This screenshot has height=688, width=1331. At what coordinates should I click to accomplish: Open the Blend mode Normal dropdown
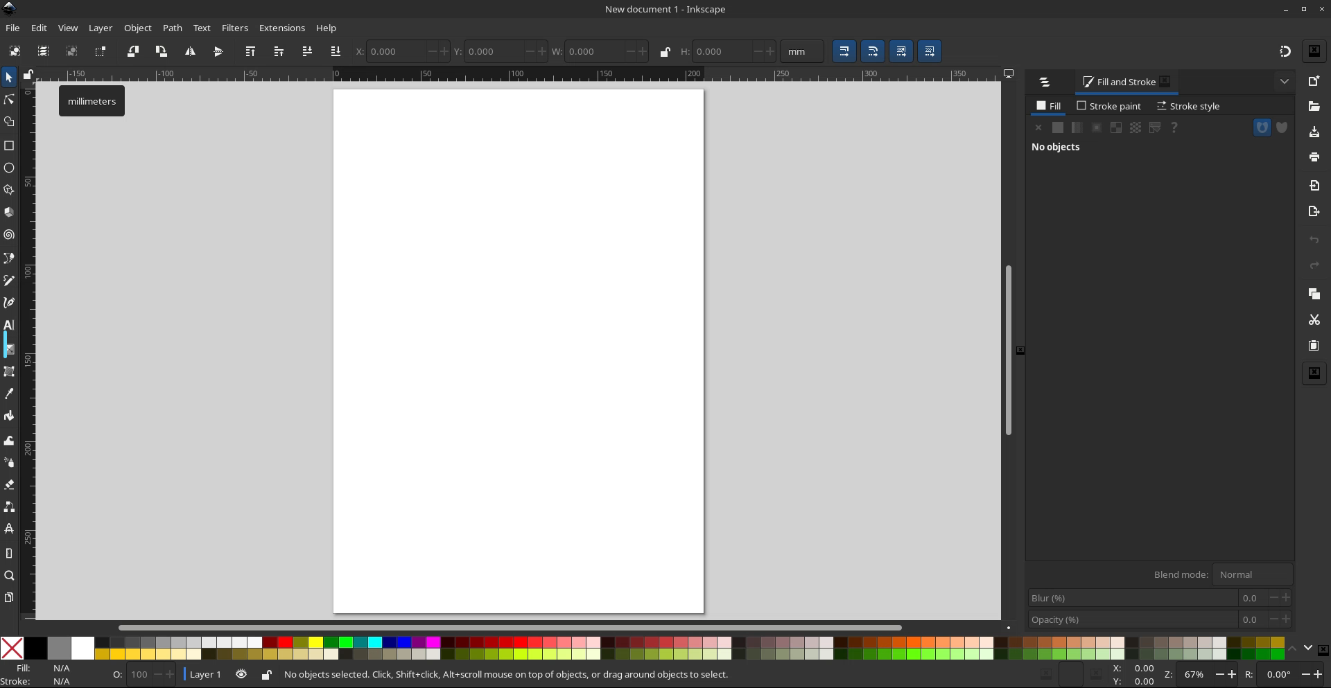coord(1251,574)
